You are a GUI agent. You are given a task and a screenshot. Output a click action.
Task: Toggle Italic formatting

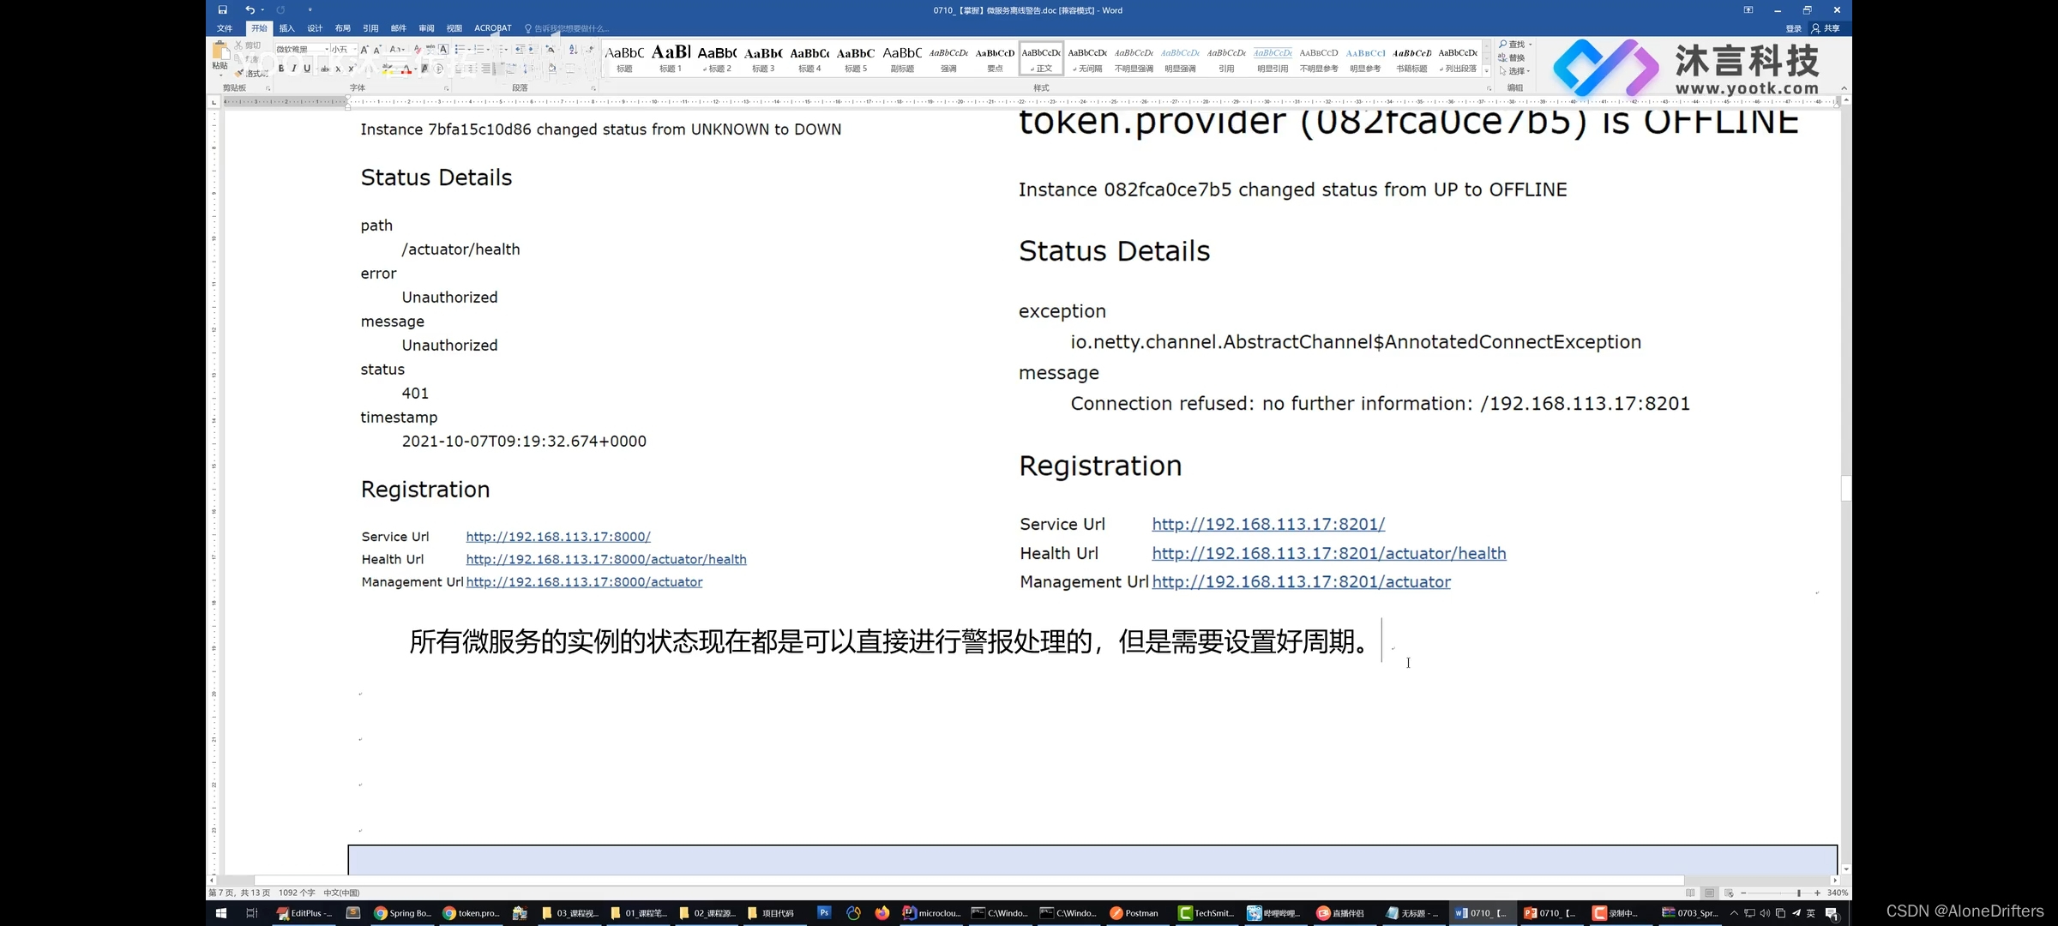294,69
